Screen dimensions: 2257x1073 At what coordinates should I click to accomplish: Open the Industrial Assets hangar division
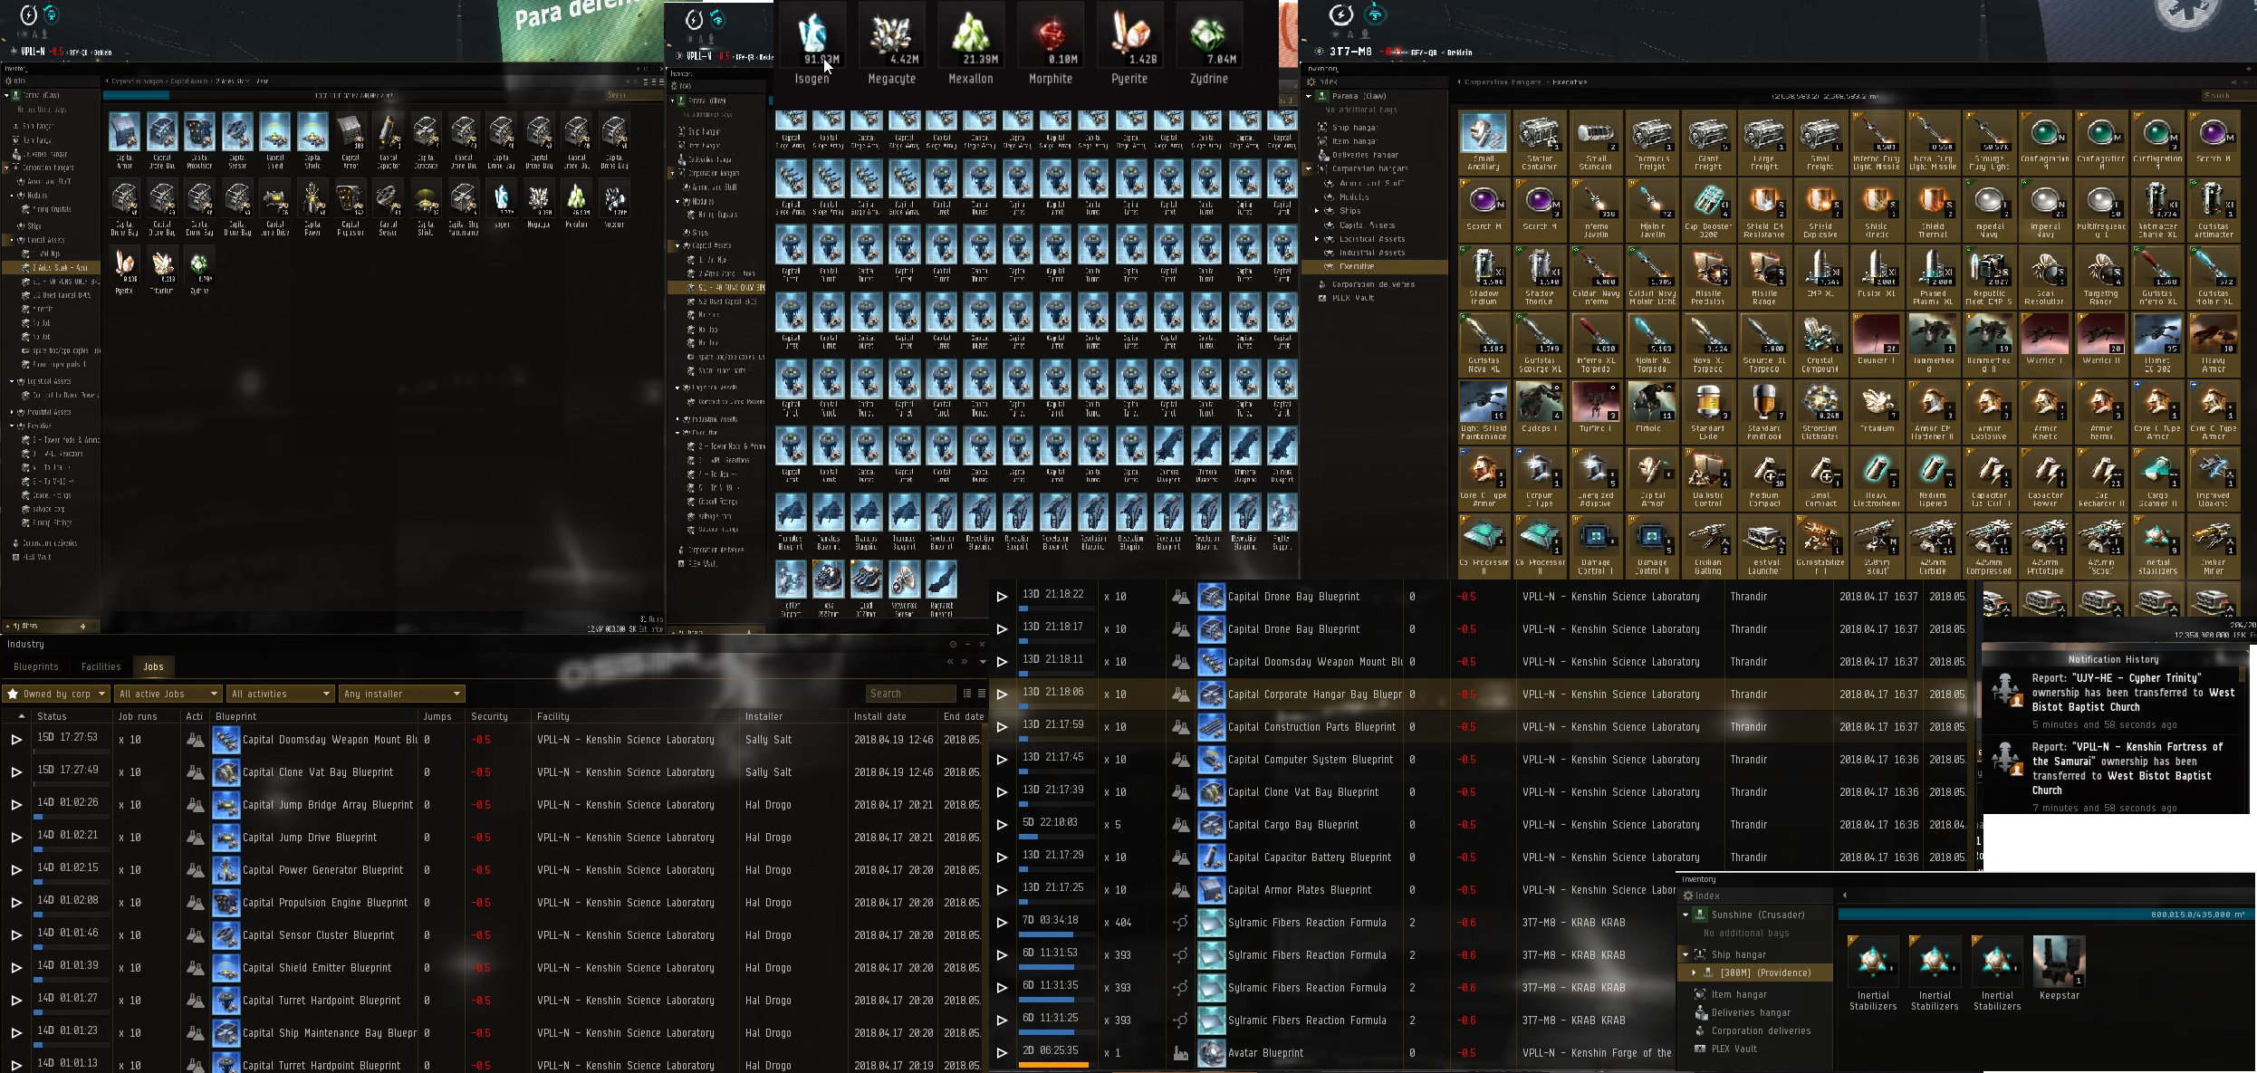[1373, 253]
